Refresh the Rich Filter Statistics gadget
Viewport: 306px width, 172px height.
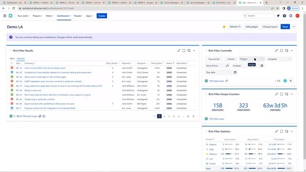pos(287,131)
